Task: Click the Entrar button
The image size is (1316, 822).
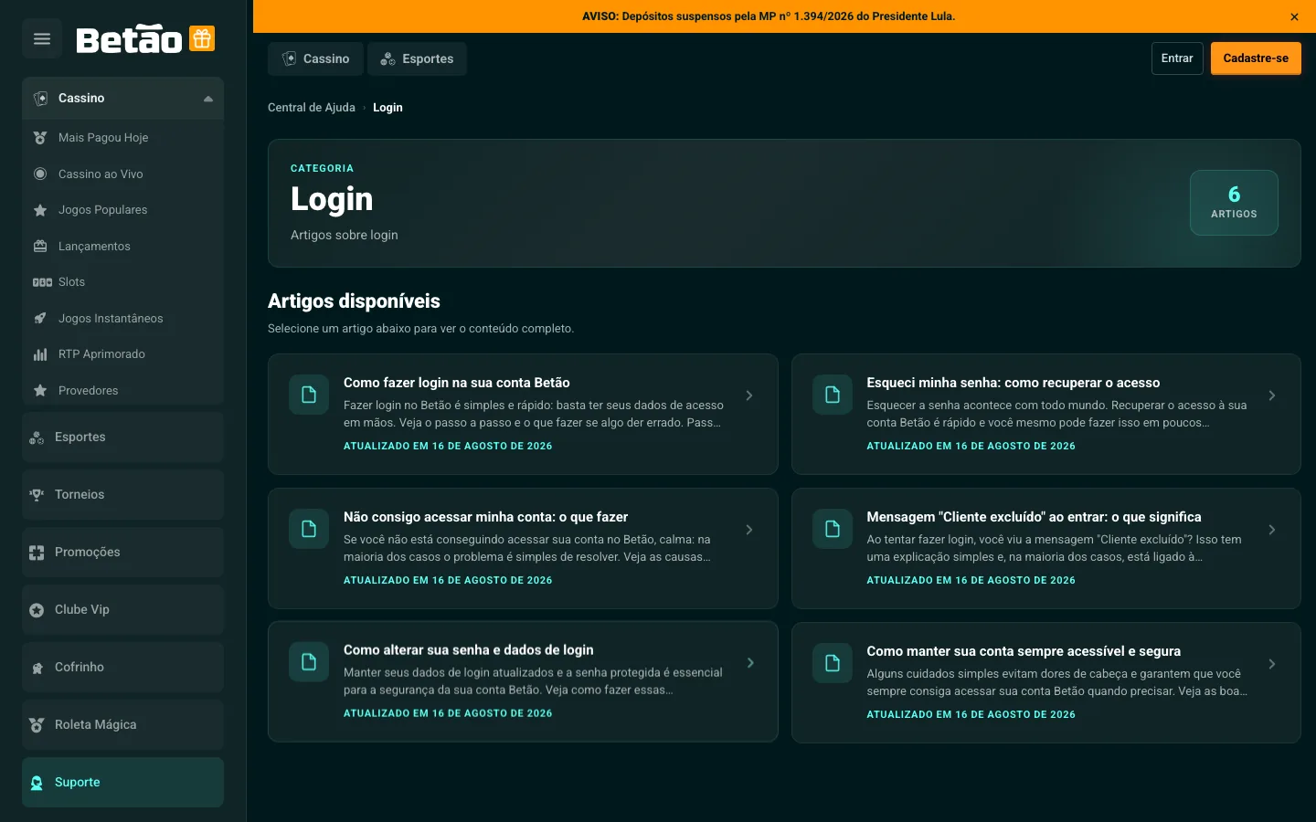Action: point(1177,58)
